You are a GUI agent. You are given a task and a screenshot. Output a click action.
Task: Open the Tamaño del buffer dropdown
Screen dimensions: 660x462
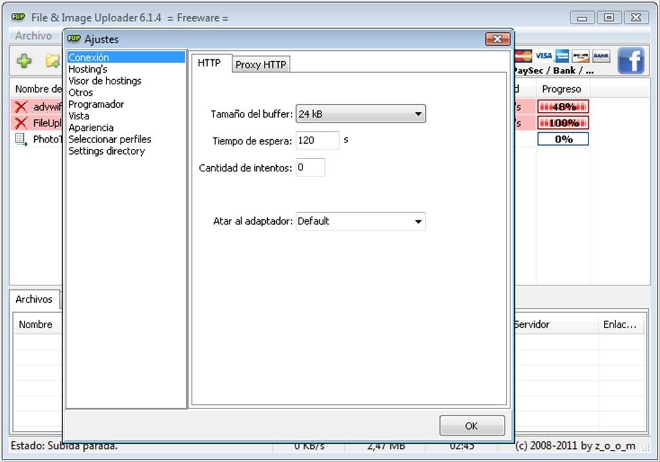pyautogui.click(x=361, y=114)
